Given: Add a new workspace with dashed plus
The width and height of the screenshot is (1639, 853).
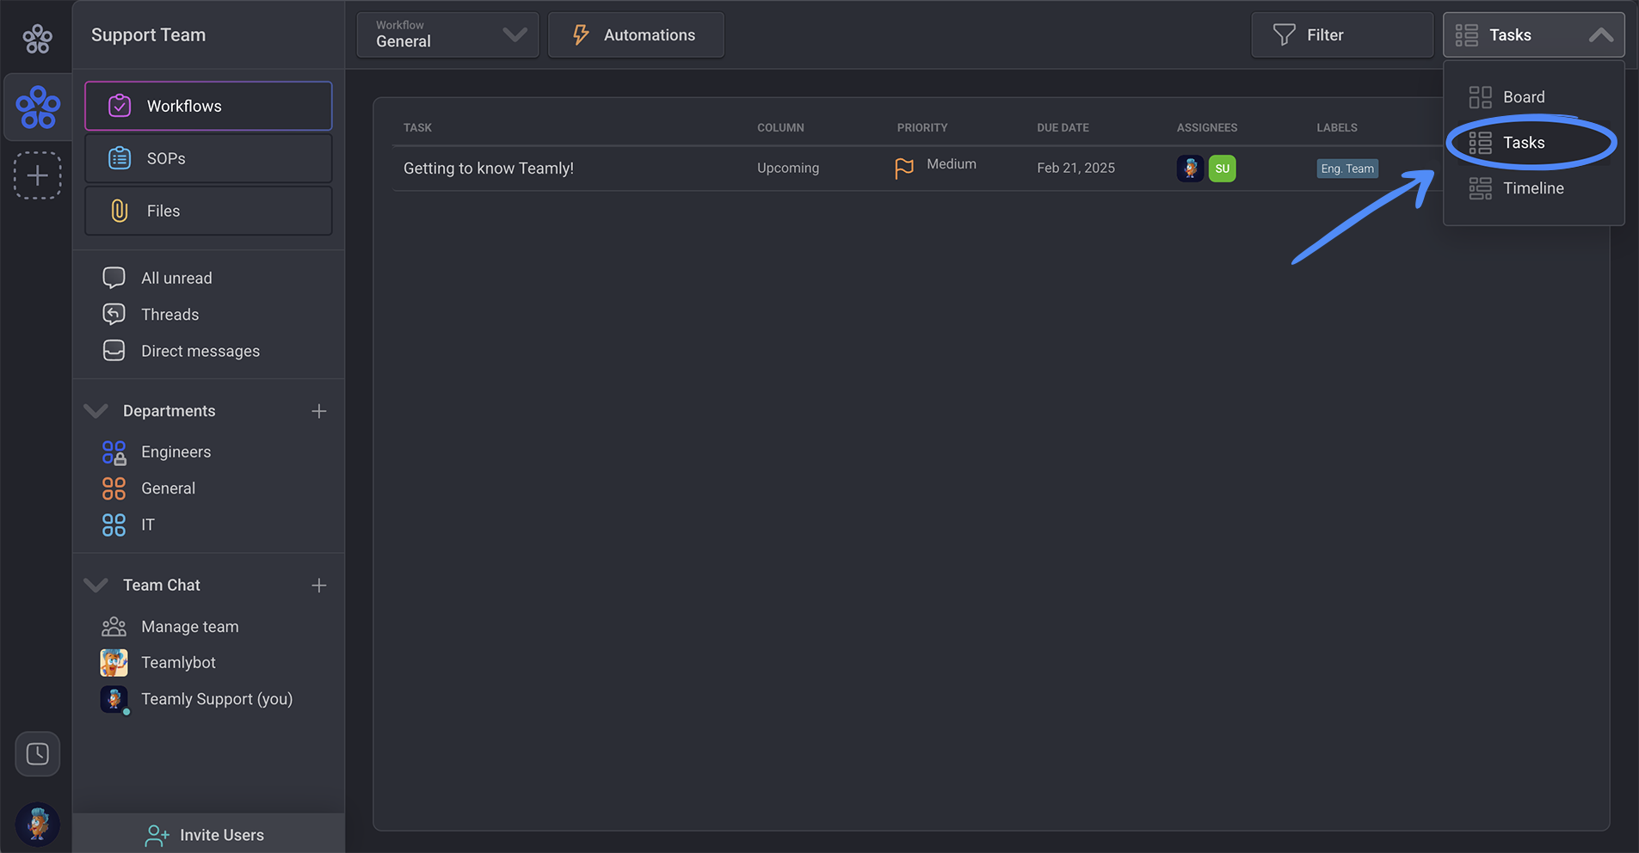Looking at the screenshot, I should tap(37, 175).
